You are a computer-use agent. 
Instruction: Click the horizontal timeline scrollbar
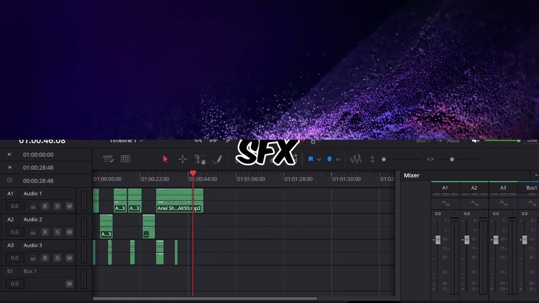(x=205, y=299)
